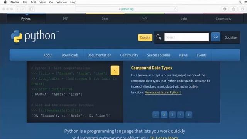Click Compound Data Types heading
Image resolution: width=247 pixels, height=139 pixels.
pyautogui.click(x=152, y=68)
